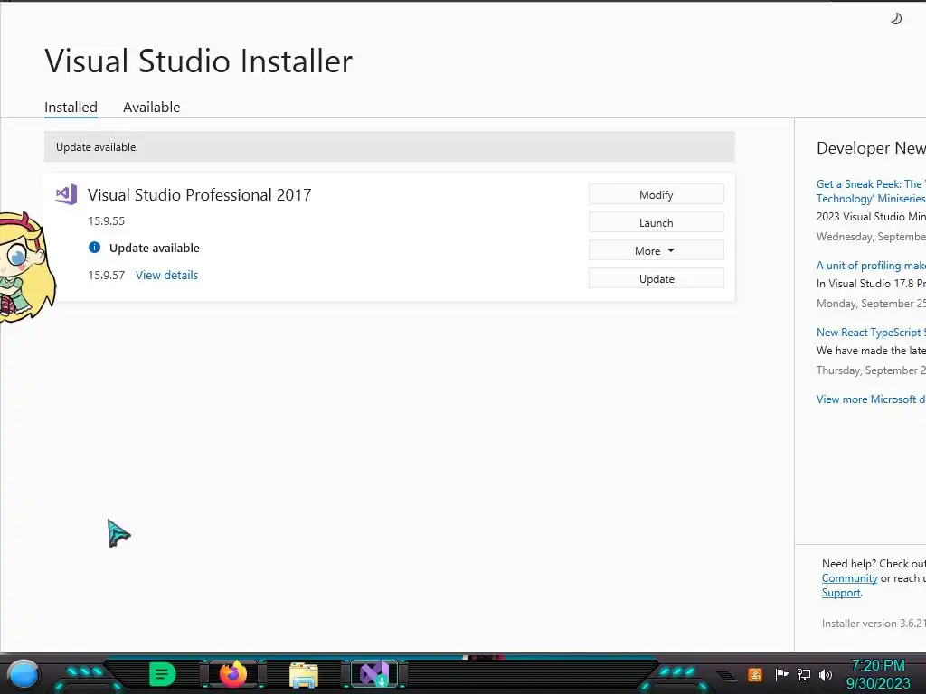This screenshot has height=694, width=926.
Task: Click the orange Java tray icon
Action: 755,674
